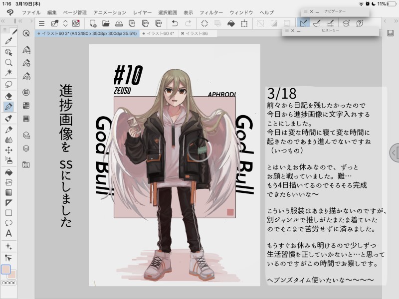Screen dimensions: 399x299
Task: Expand the right side palette dock handle
Action: click(394, 152)
